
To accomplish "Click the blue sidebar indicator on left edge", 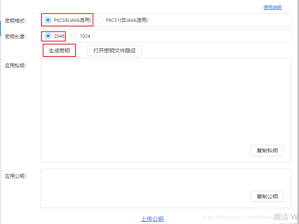I will 1,28.
